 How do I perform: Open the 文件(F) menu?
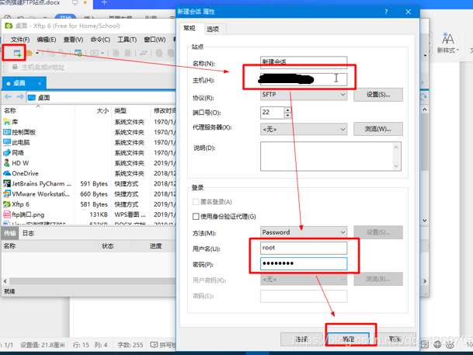[x=20, y=40]
